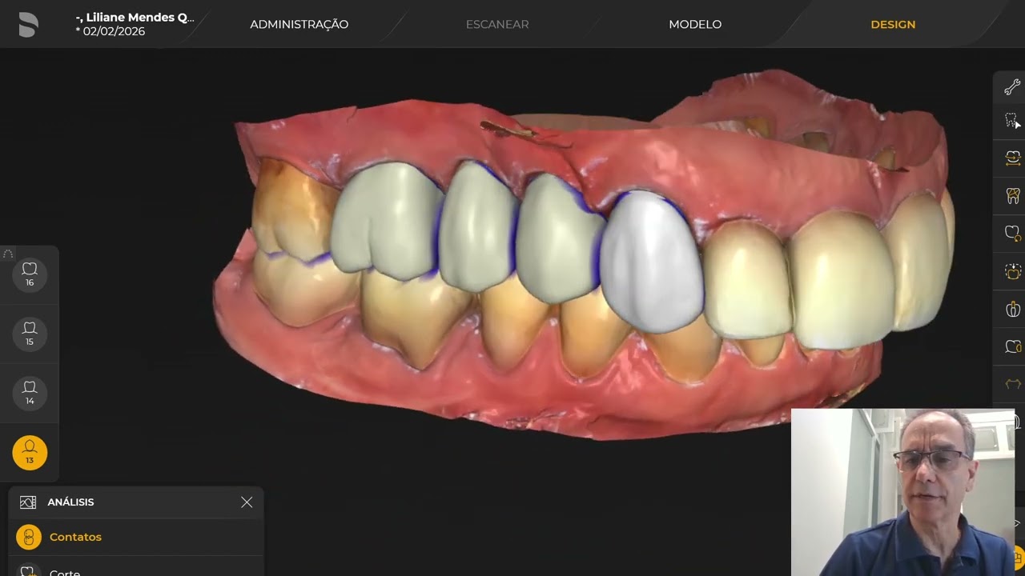
Task: Click the Contatos label in Análisis
Action: click(x=75, y=537)
